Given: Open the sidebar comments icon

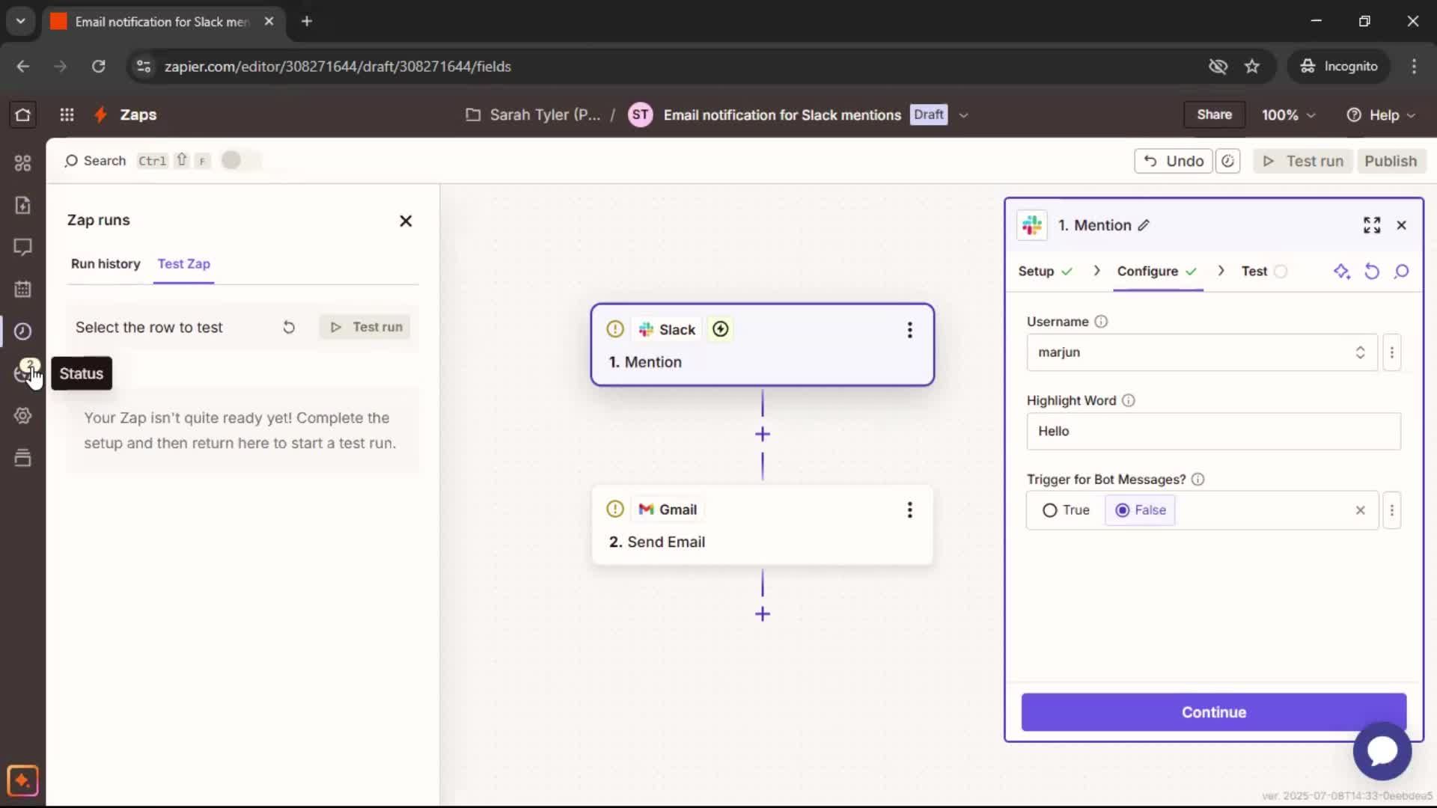Looking at the screenshot, I should point(22,247).
